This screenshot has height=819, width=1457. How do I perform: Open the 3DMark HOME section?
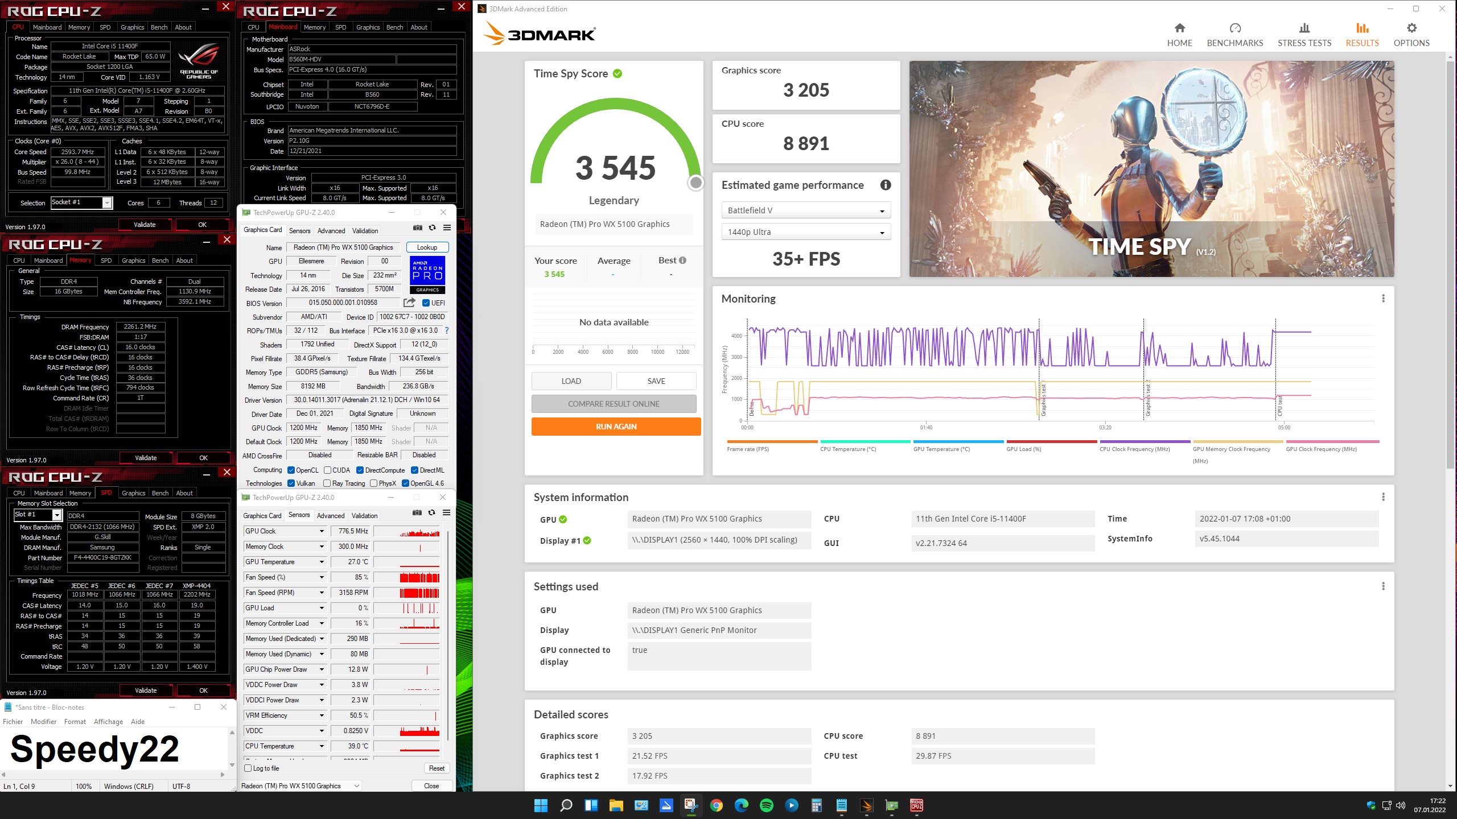(x=1179, y=35)
